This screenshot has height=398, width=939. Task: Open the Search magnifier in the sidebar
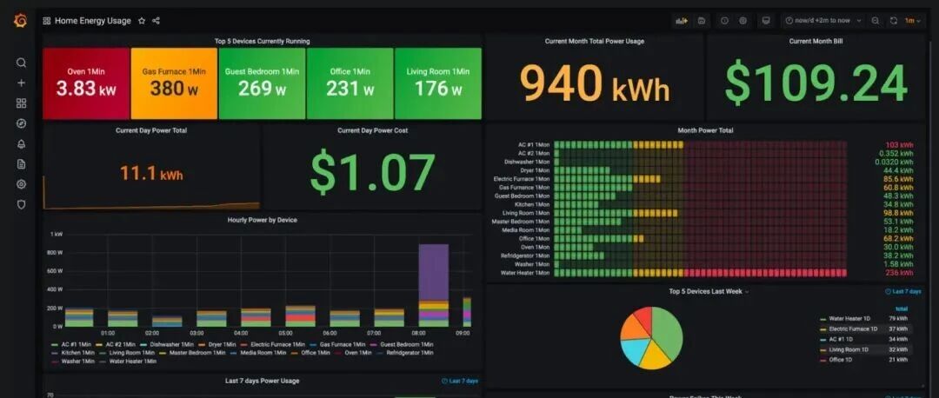coord(21,63)
